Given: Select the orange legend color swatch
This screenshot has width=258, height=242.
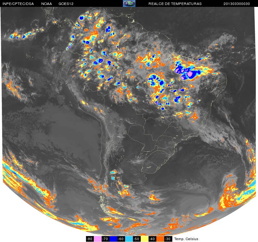Looking at the screenshot, I should coord(160,239).
